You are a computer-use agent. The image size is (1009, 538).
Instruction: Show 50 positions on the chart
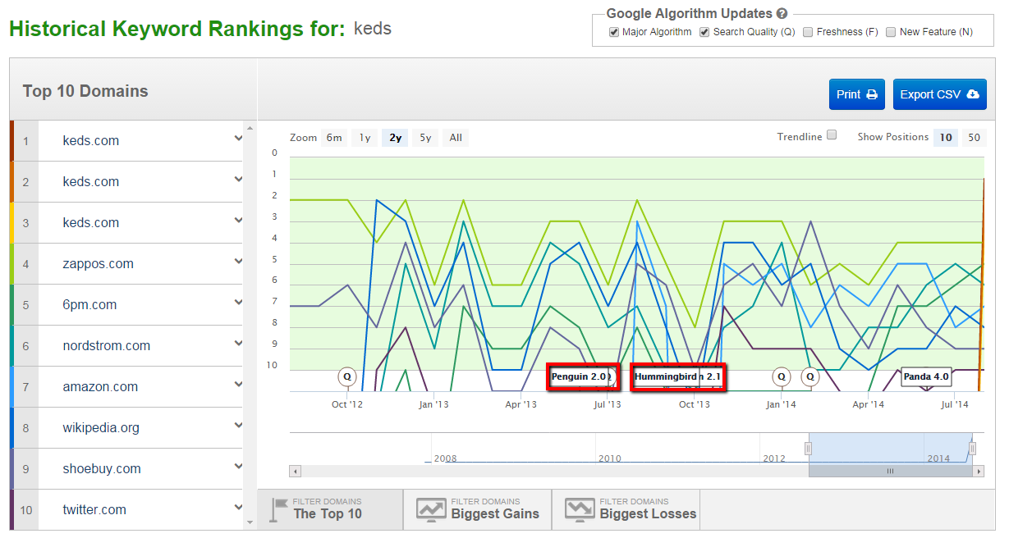pos(974,138)
